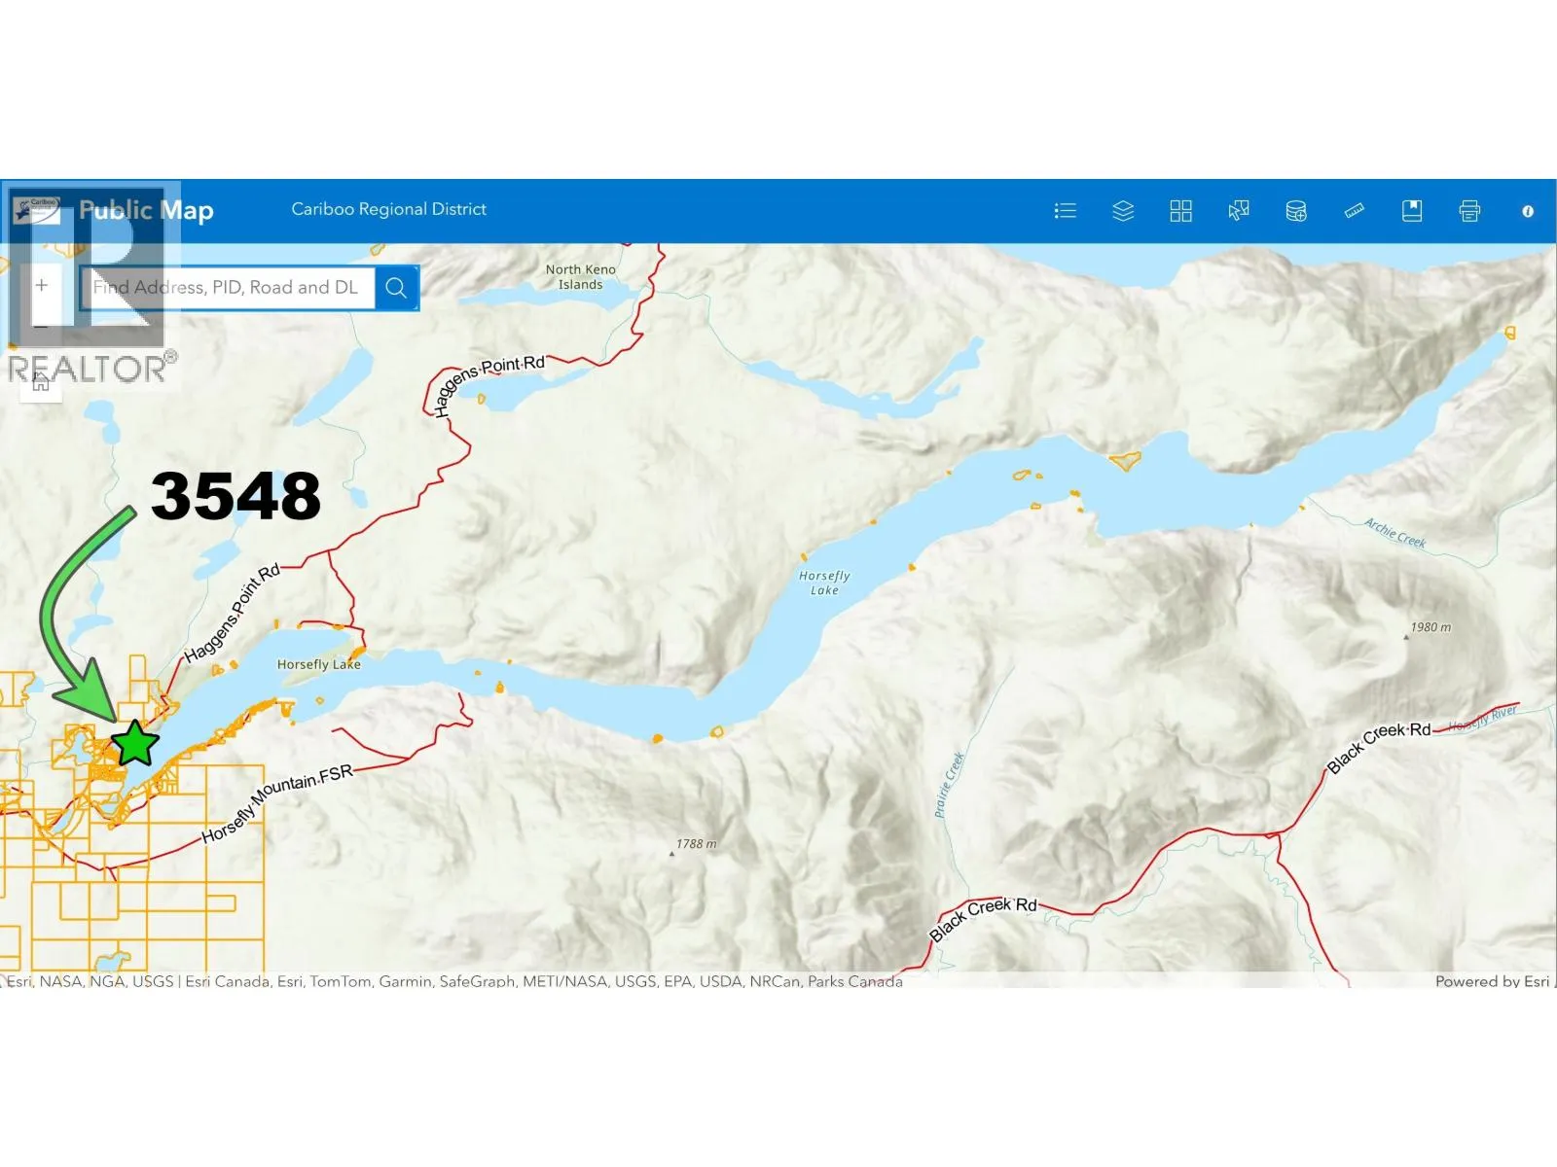
Task: Click the Print icon
Action: point(1469,211)
